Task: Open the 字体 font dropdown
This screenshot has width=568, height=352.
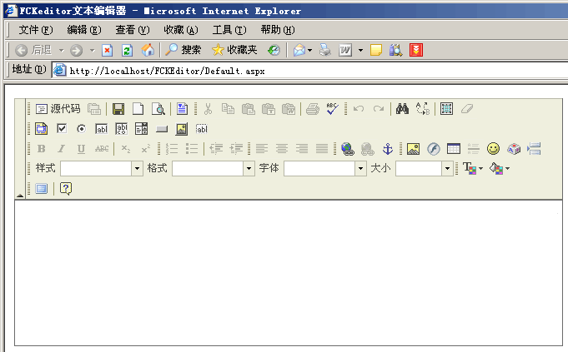Action: 325,169
